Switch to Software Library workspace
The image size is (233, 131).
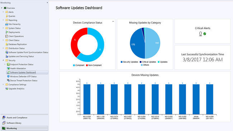pyautogui.click(x=14, y=123)
